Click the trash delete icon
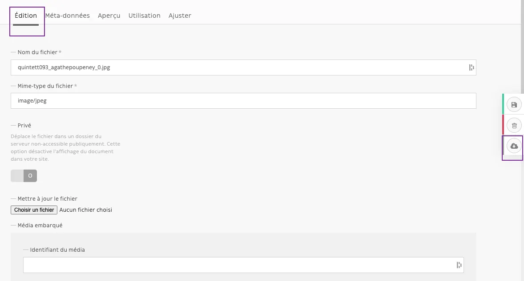This screenshot has width=524, height=281. click(x=514, y=125)
